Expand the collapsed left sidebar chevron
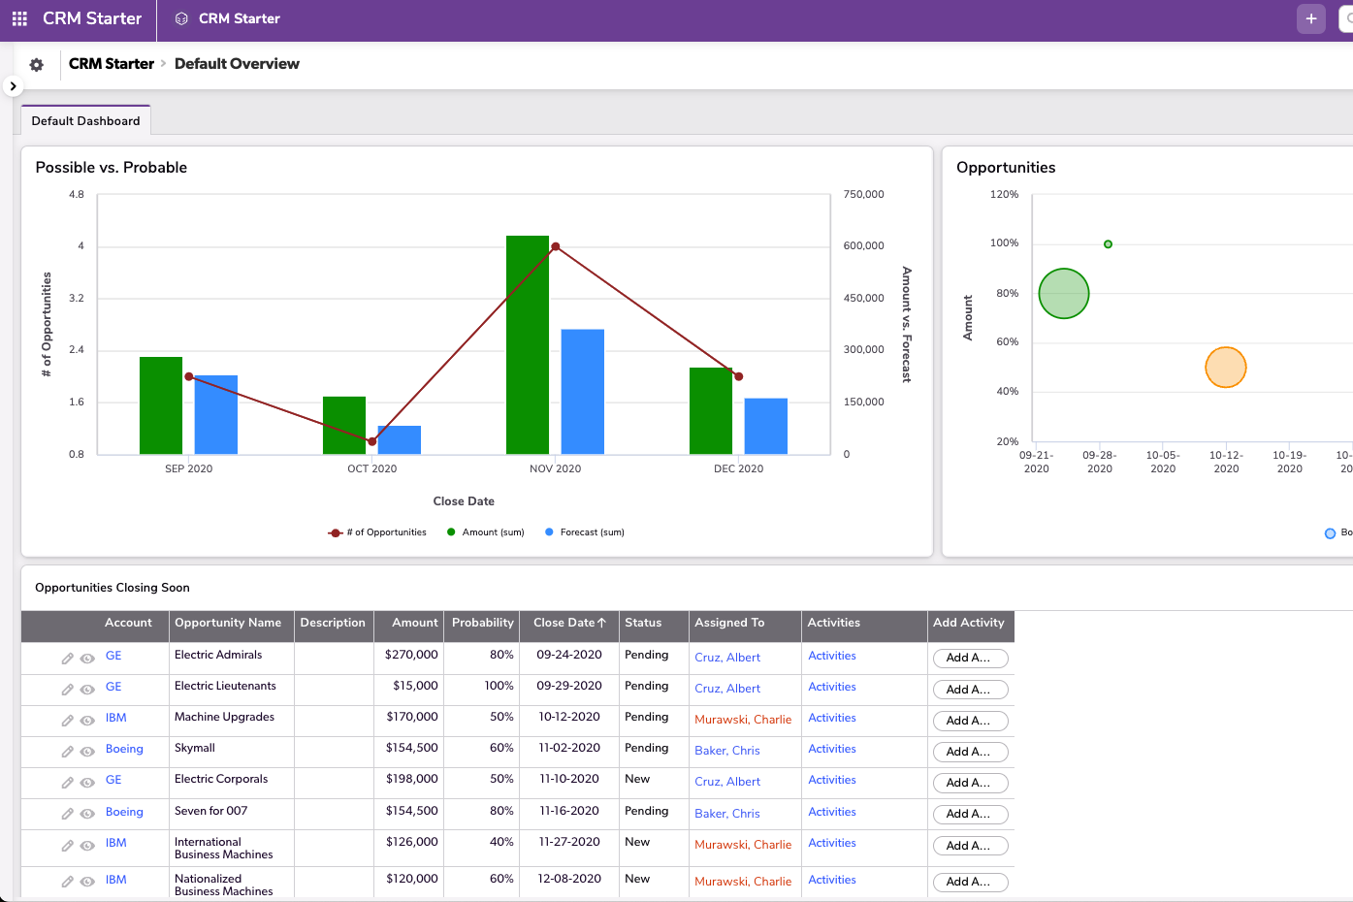 [x=12, y=86]
